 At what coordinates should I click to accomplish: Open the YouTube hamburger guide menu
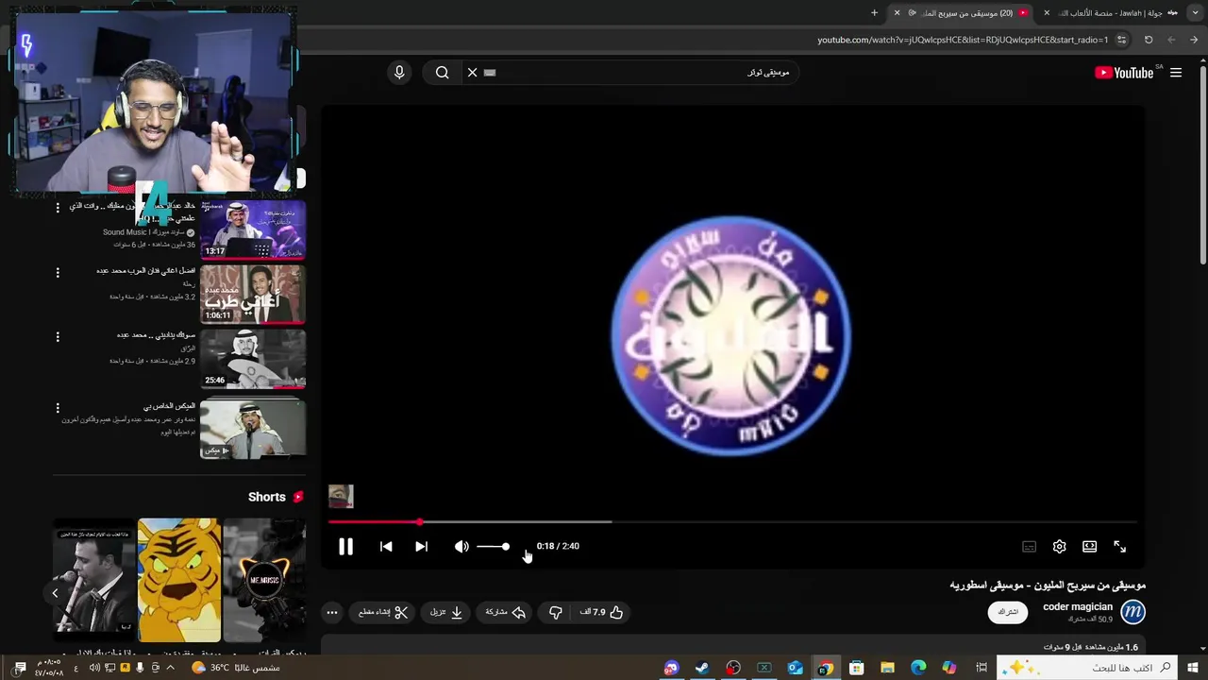(x=1176, y=73)
